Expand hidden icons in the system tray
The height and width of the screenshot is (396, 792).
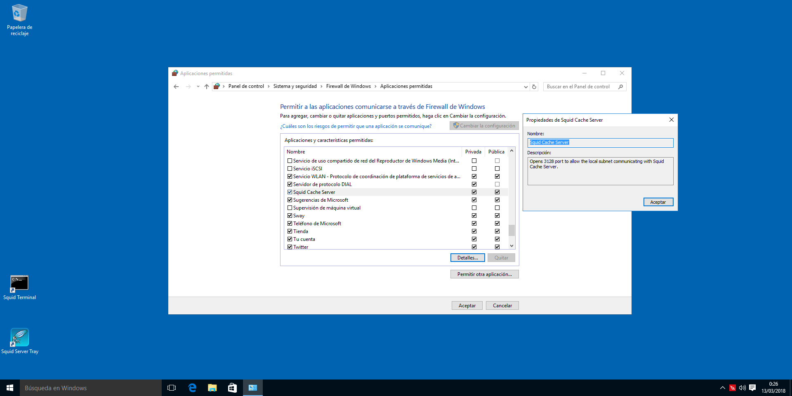pos(722,387)
